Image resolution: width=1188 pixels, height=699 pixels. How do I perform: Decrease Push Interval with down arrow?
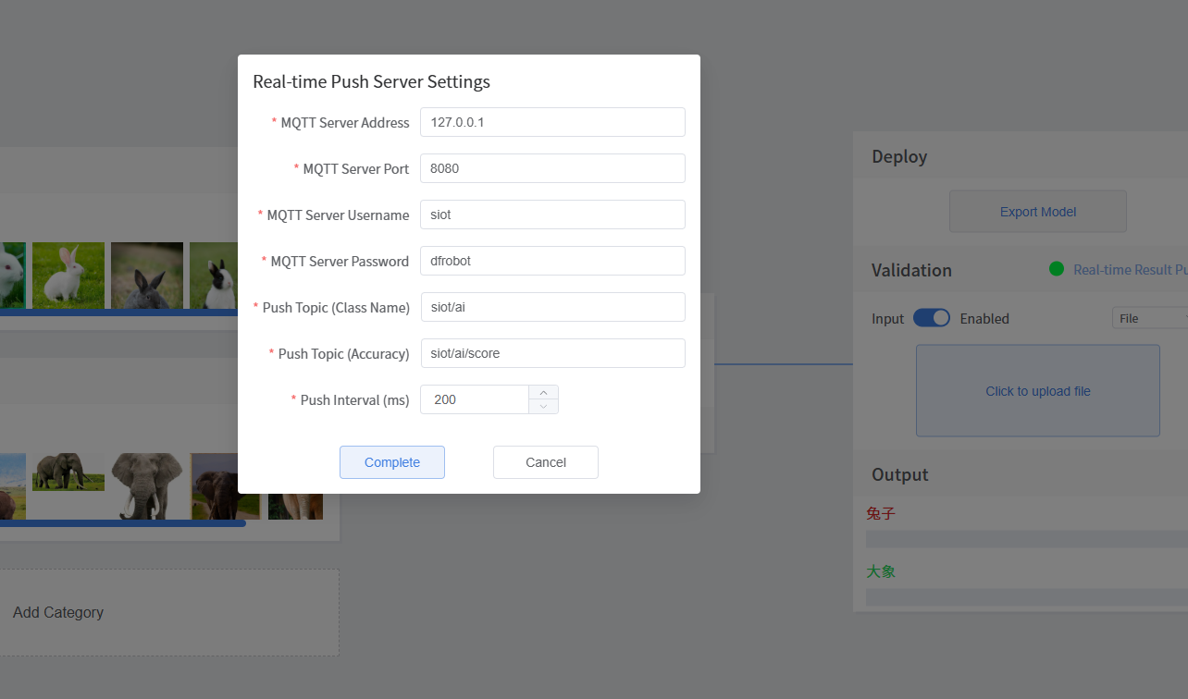[x=543, y=407]
